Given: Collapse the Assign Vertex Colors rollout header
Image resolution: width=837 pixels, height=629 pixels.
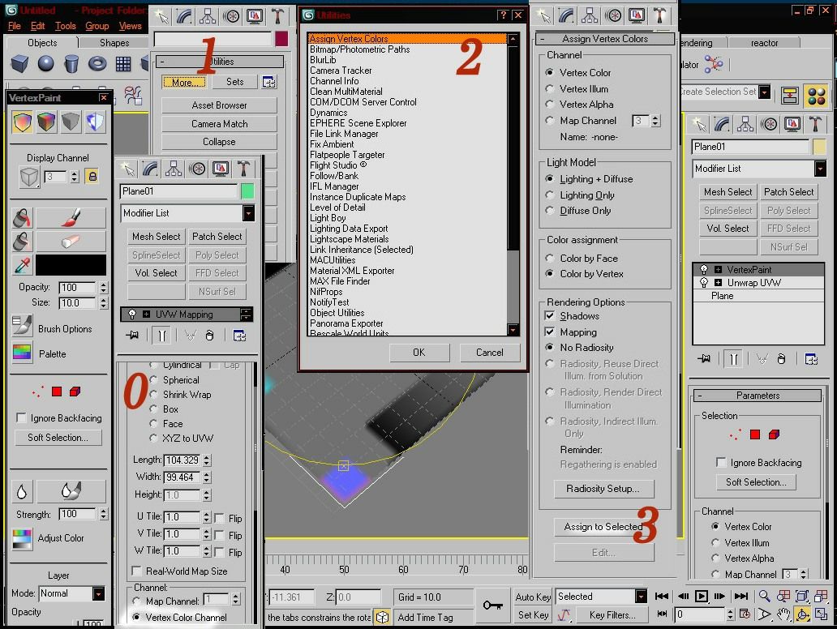Looking at the screenshot, I should 605,39.
